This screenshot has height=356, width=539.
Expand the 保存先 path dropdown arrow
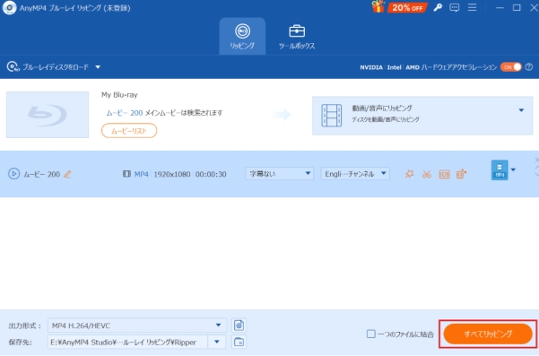click(x=217, y=342)
